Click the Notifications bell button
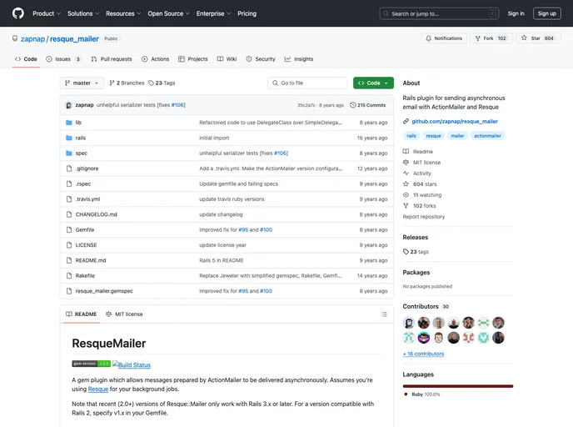 click(x=444, y=38)
